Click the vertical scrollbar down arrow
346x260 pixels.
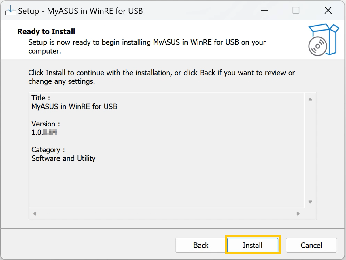310,202
